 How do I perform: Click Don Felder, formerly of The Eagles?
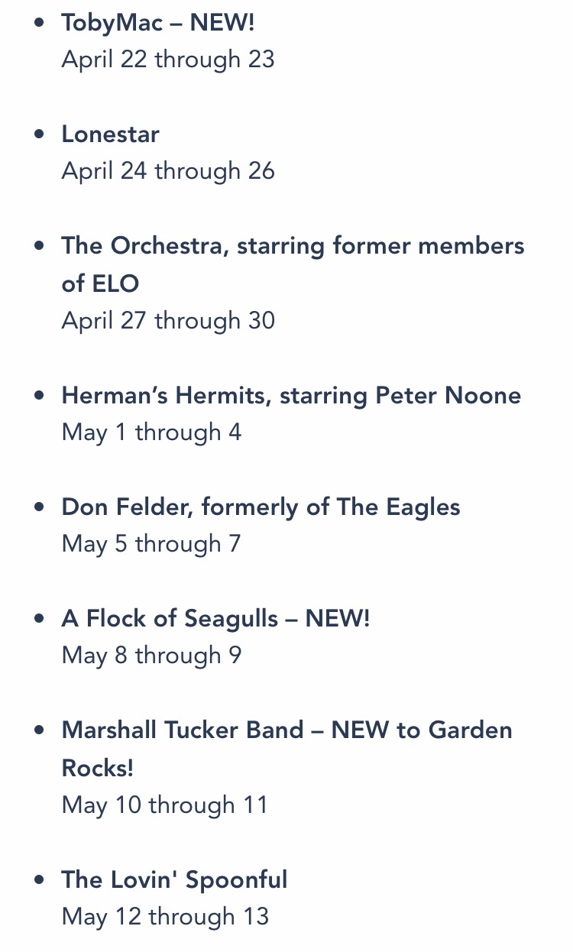[261, 507]
